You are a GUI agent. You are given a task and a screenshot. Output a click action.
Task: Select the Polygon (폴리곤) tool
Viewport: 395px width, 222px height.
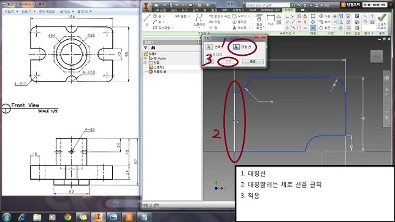click(x=240, y=22)
